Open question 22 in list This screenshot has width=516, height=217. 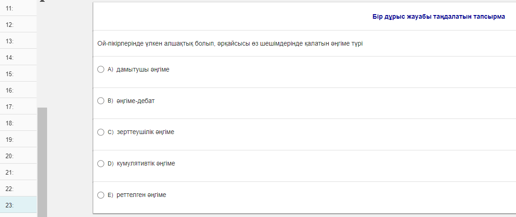(18, 189)
